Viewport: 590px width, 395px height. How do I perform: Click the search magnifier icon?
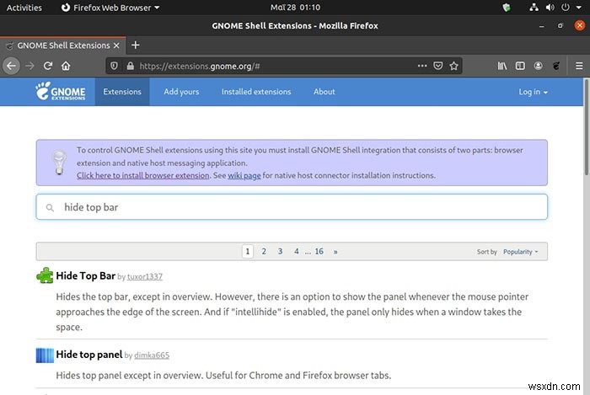click(x=50, y=207)
